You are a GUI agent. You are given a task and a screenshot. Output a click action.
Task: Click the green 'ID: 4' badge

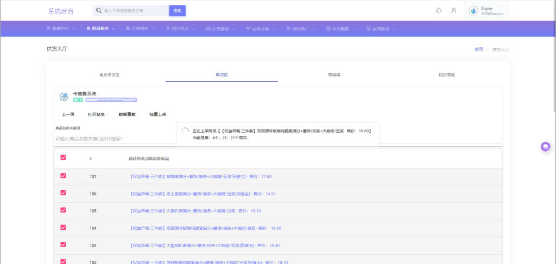pos(78,100)
